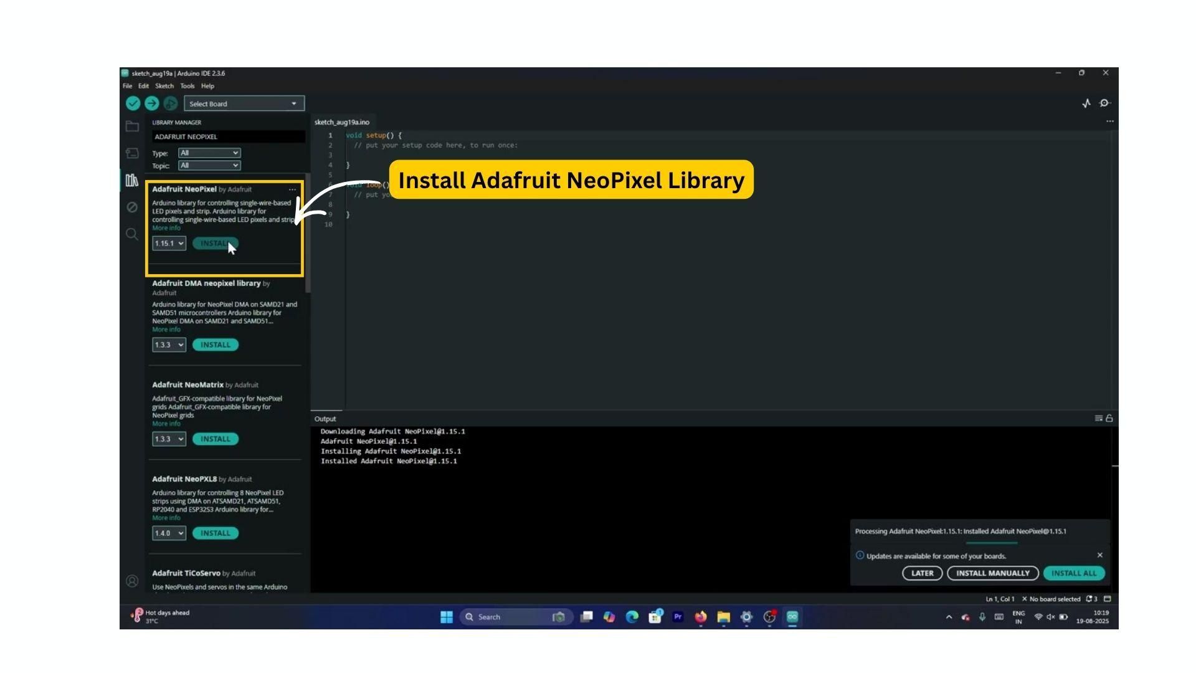
Task: Click the 'Ln 1, Col 1' cursor position
Action: tap(1000, 599)
